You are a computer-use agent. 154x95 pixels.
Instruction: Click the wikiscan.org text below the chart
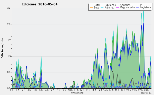point(77,93)
